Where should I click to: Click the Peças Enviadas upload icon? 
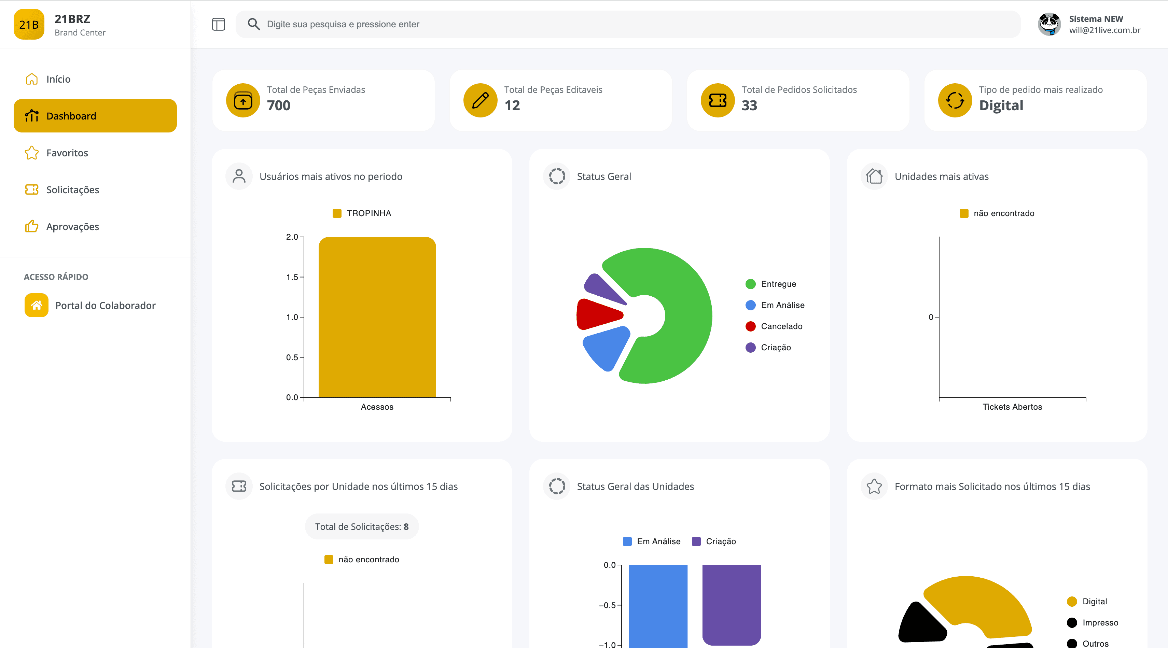point(243,100)
